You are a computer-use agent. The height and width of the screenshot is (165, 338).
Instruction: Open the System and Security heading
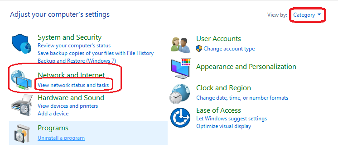pyautogui.click(x=70, y=37)
